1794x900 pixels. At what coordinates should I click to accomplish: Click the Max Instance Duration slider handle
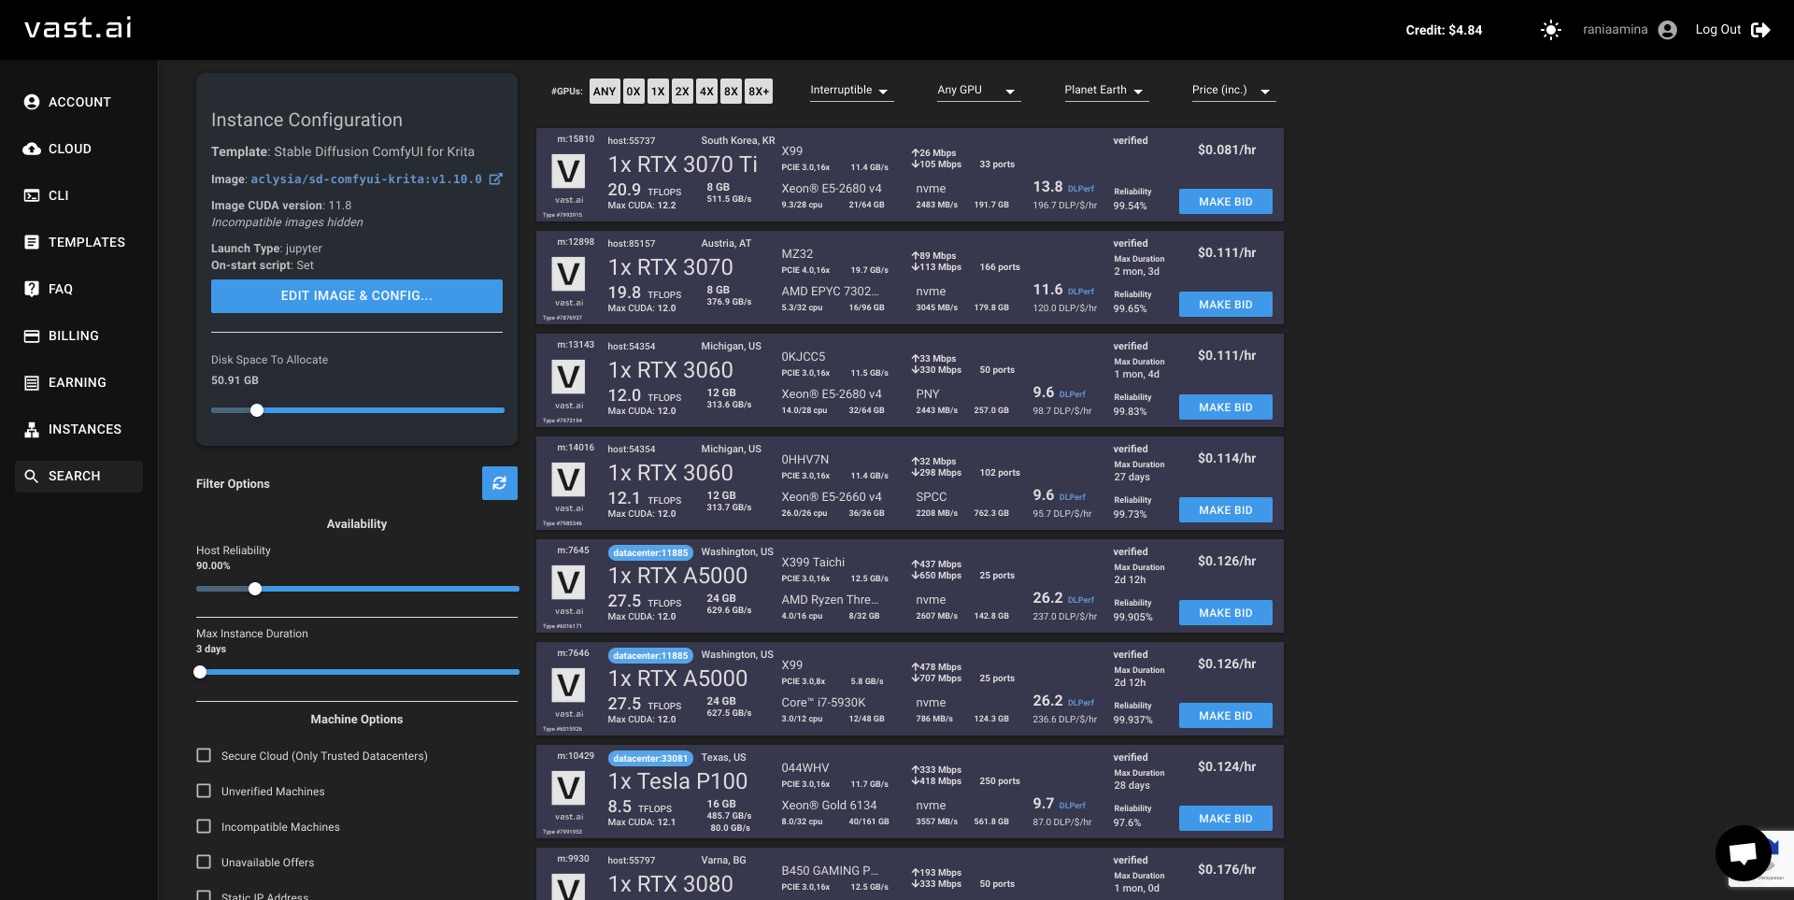coord(200,672)
